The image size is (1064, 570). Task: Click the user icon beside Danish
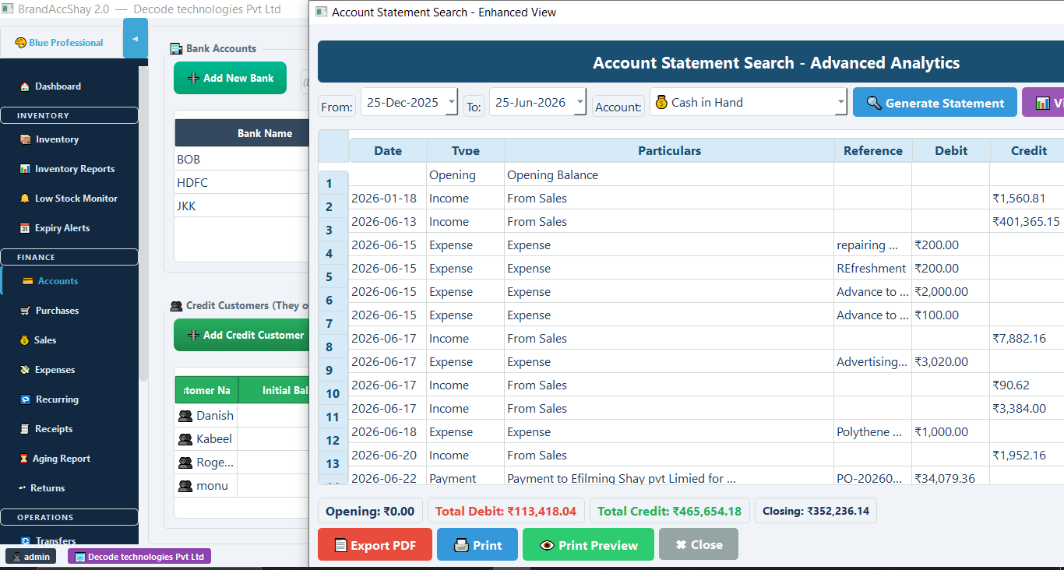coord(185,416)
